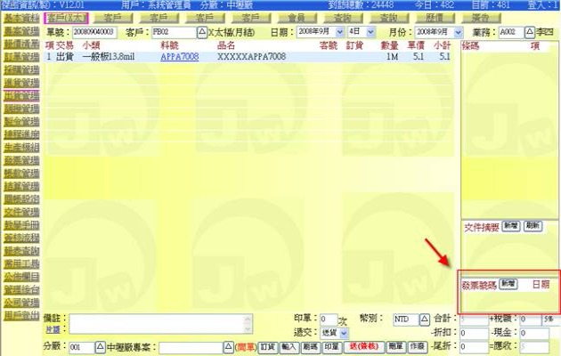Click the triangle lookup icon beside customer code FB02

[201, 32]
